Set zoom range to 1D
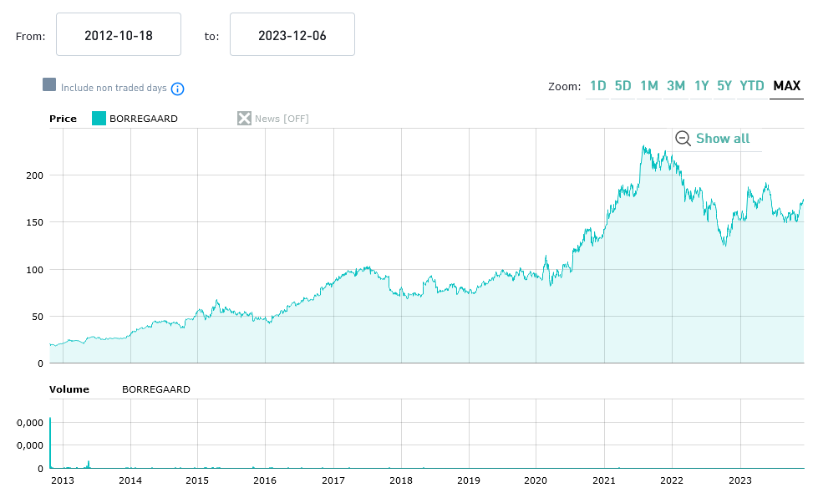 (598, 86)
